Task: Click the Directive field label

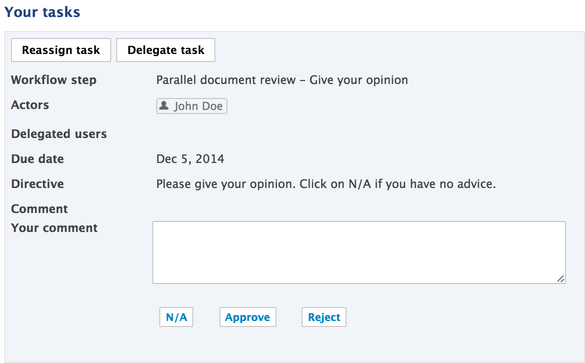Action: [x=37, y=184]
